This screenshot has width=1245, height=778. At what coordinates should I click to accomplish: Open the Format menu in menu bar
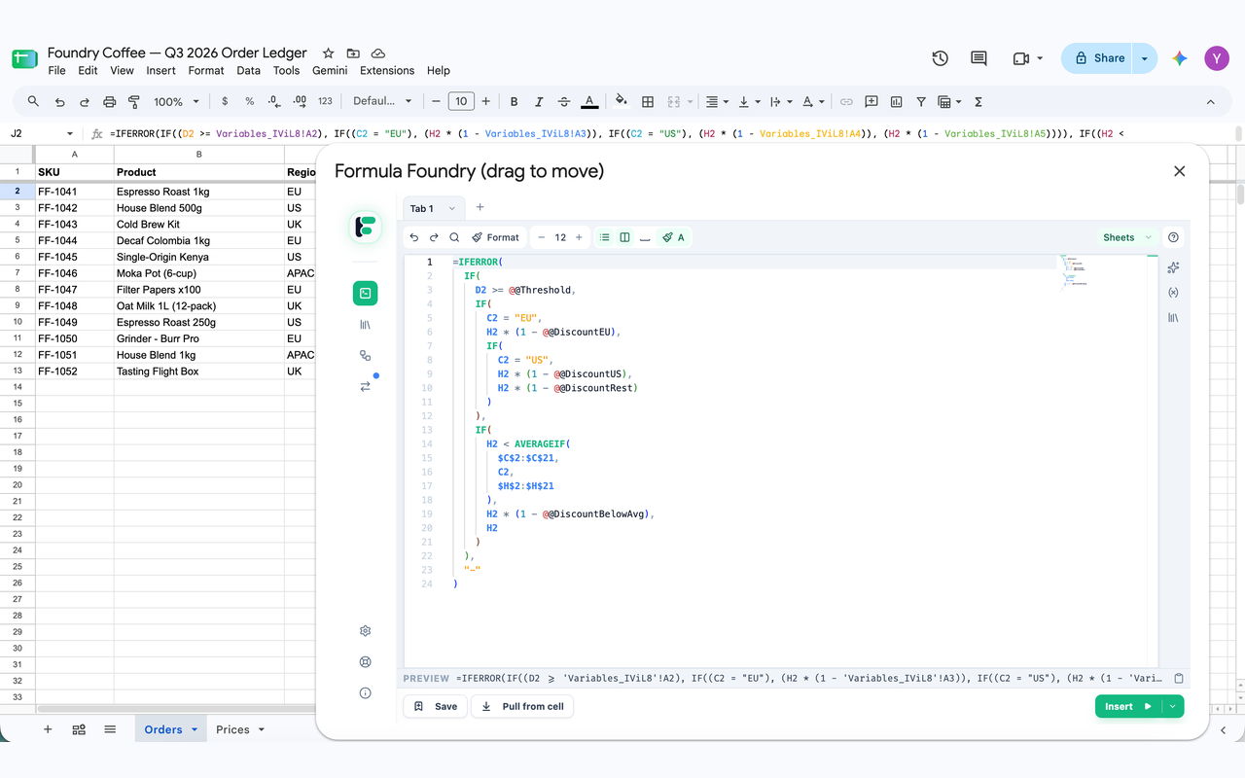click(x=206, y=70)
